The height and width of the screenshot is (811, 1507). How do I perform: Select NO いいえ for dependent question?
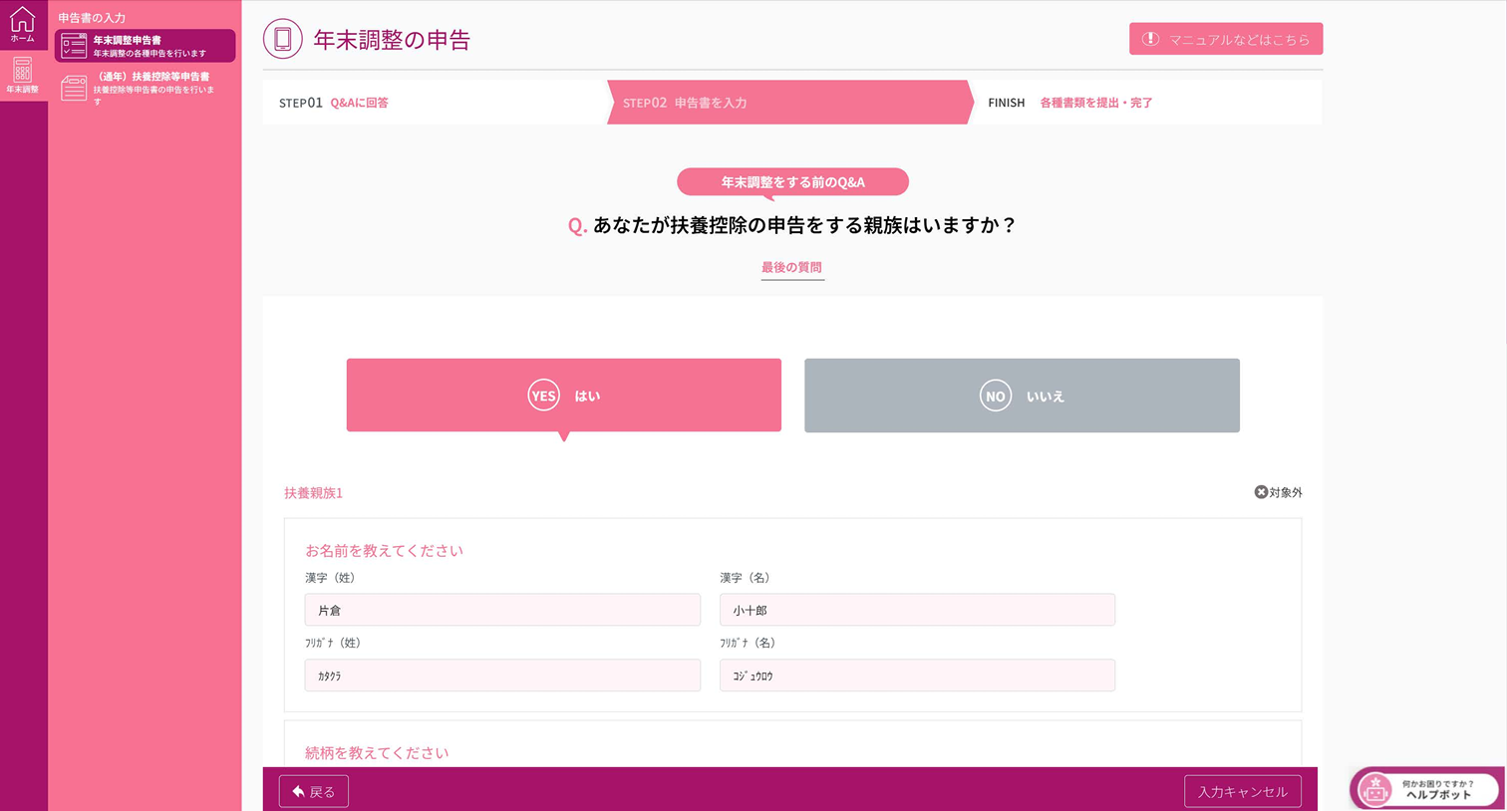coord(1022,395)
